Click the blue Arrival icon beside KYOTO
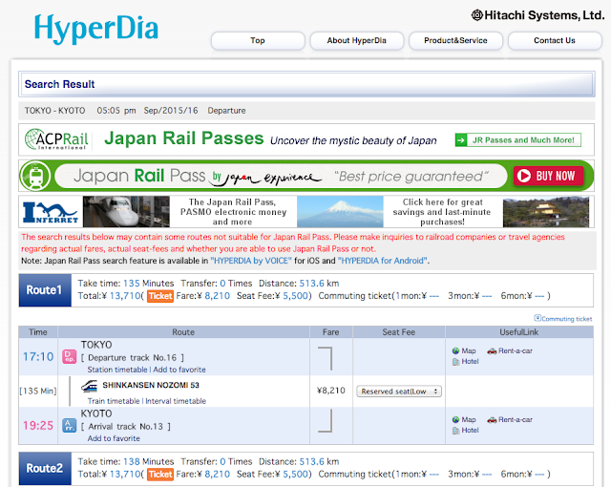The image size is (611, 487). (x=70, y=426)
